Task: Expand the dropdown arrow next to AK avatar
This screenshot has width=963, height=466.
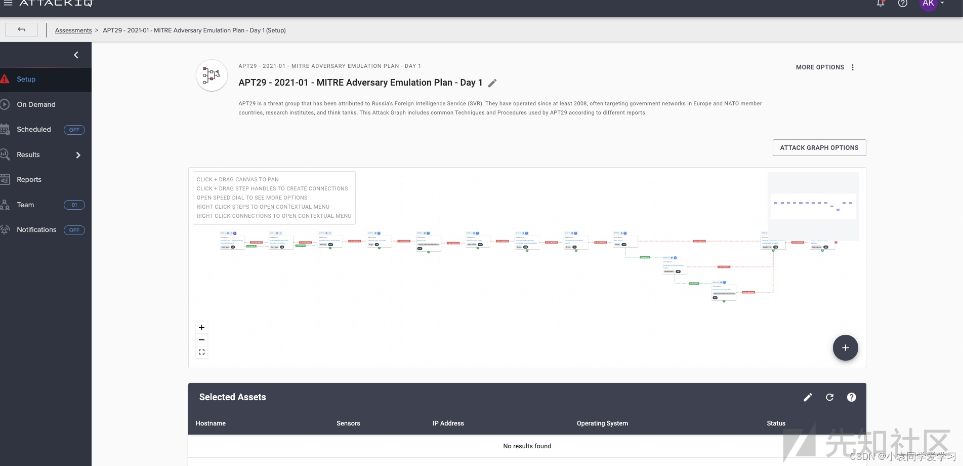Action: [x=942, y=3]
